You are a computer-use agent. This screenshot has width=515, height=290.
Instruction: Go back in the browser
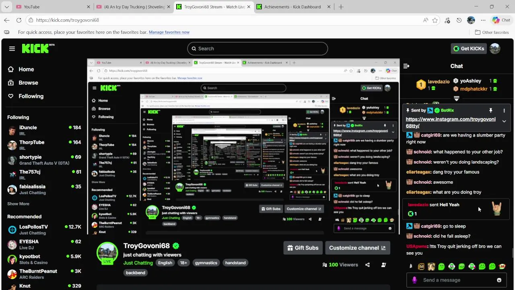coord(7,20)
